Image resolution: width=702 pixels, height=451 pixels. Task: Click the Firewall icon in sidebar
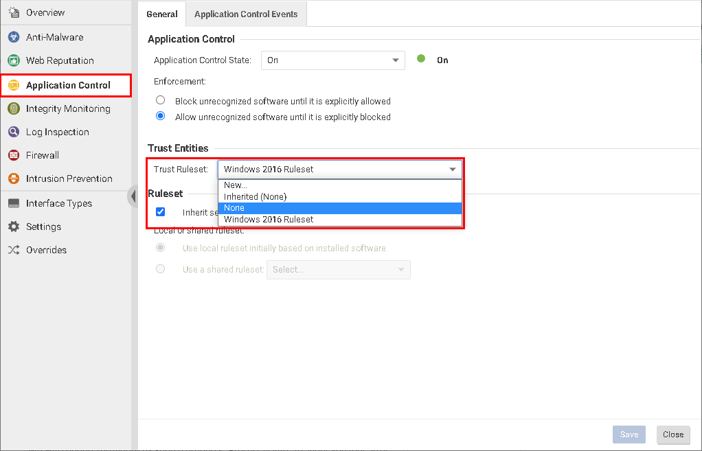[13, 155]
